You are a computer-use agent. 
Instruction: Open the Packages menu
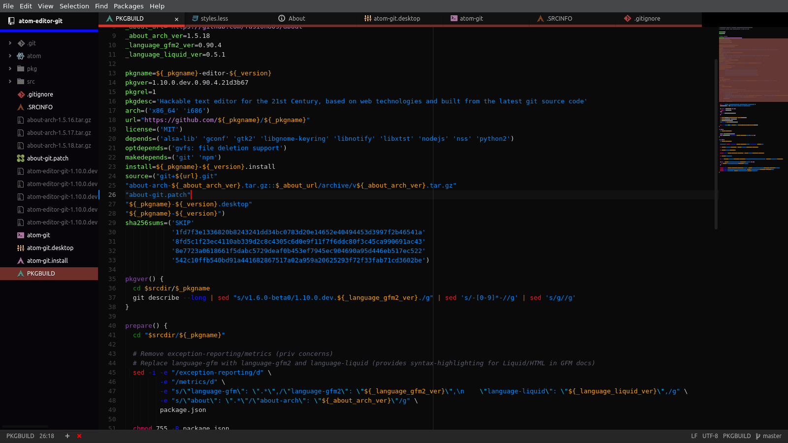point(129,6)
